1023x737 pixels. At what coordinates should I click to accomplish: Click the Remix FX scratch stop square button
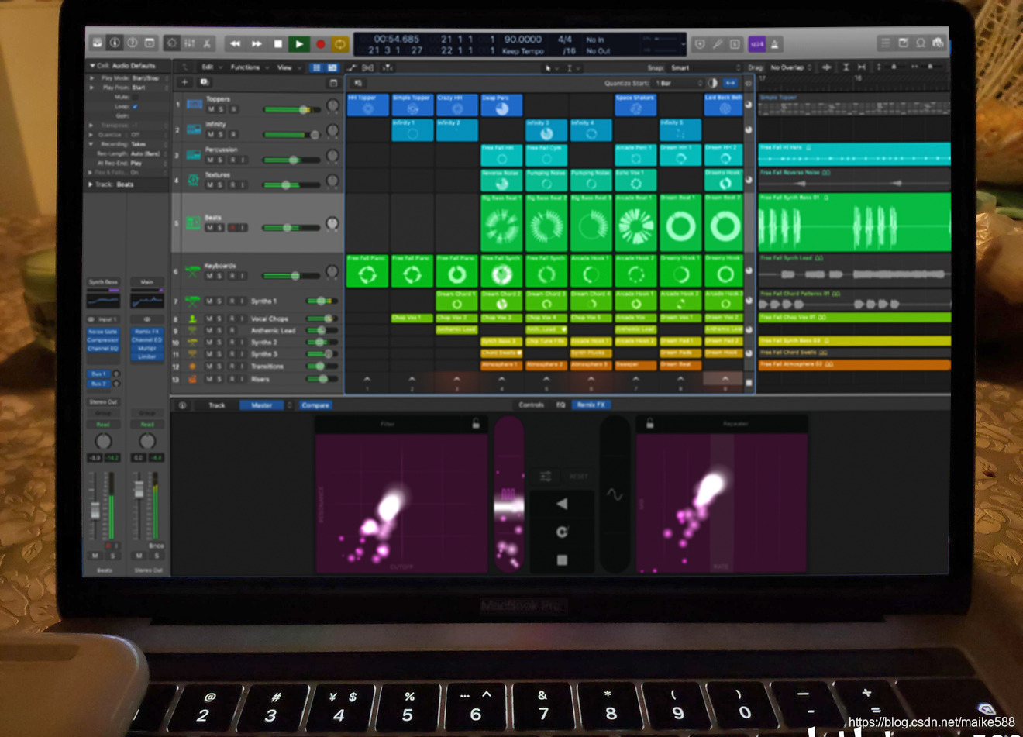click(562, 560)
